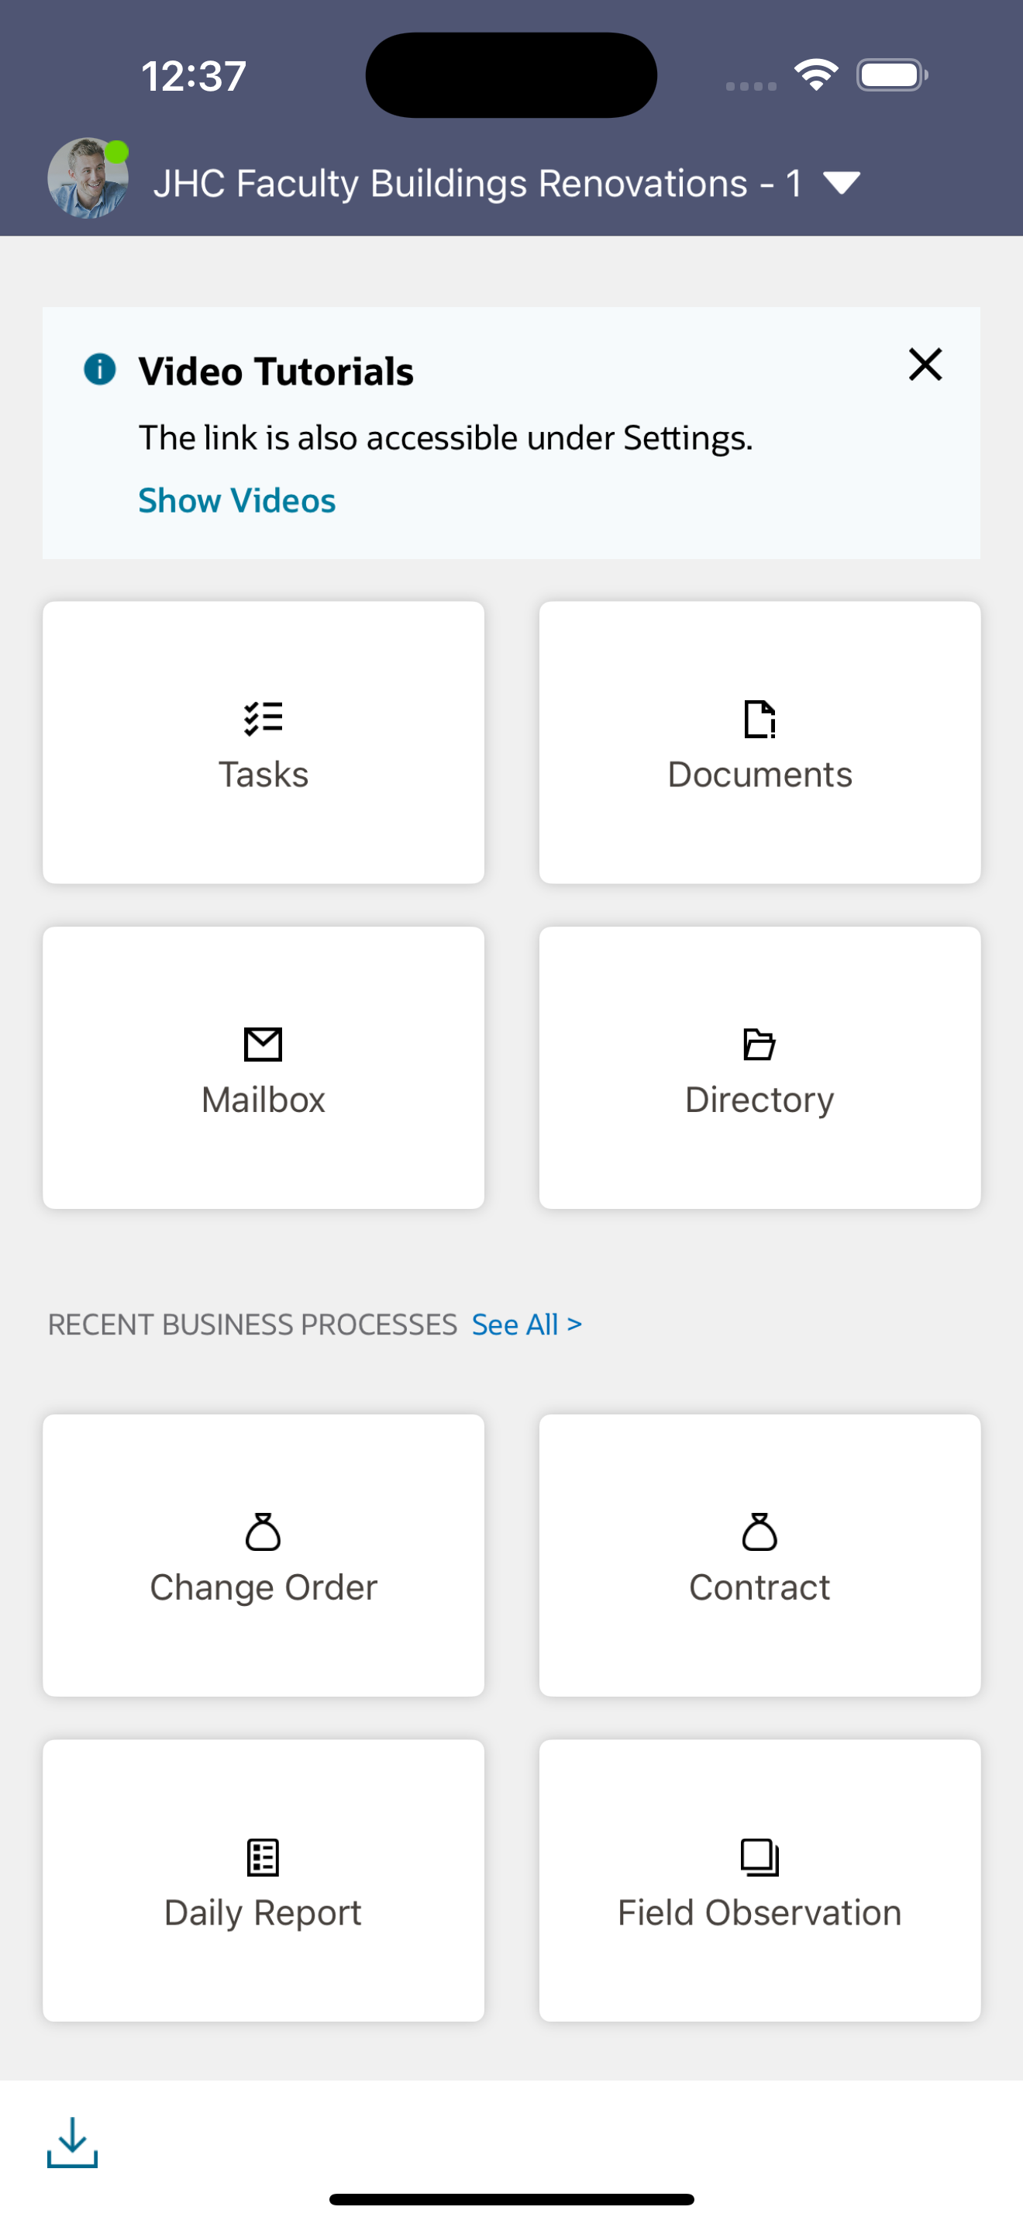See All recent business processes

click(x=525, y=1324)
